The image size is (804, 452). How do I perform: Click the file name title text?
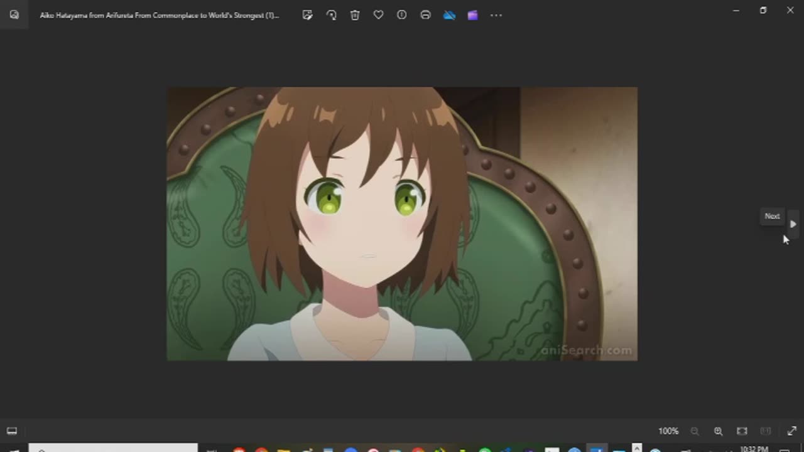click(x=160, y=15)
